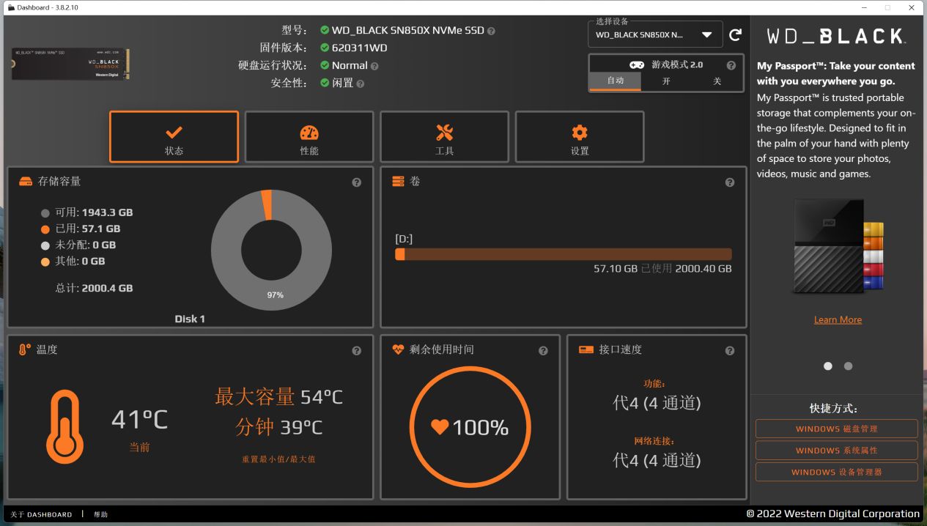Click the 总计: 2000.4 GB text

(94, 288)
